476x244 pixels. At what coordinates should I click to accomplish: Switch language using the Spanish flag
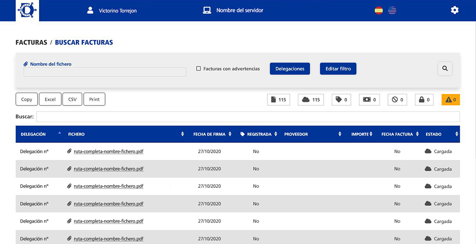(x=378, y=10)
